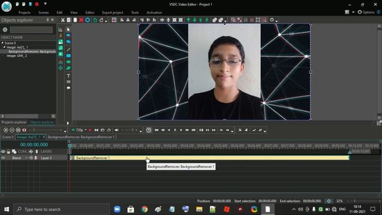Open the Scenes menu

tap(44, 13)
